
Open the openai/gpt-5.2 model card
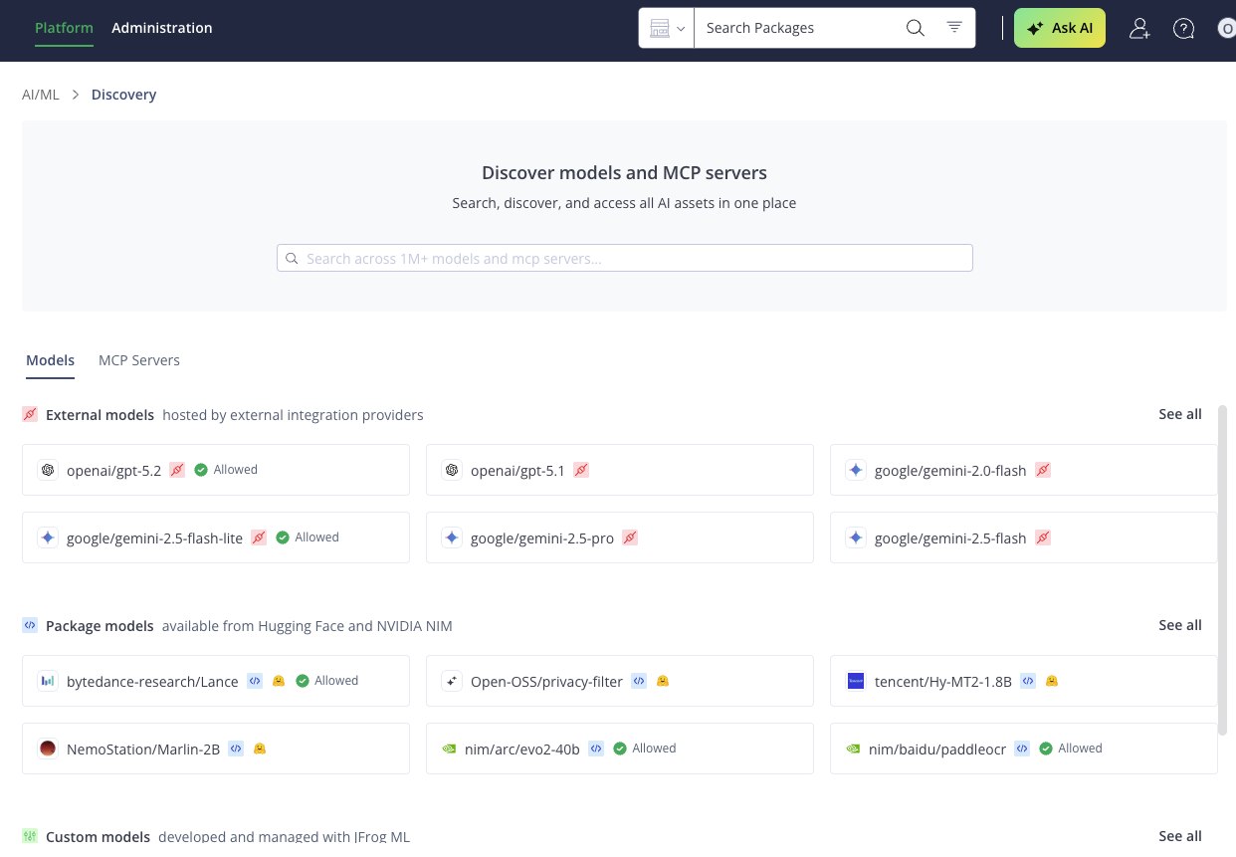[x=216, y=470]
